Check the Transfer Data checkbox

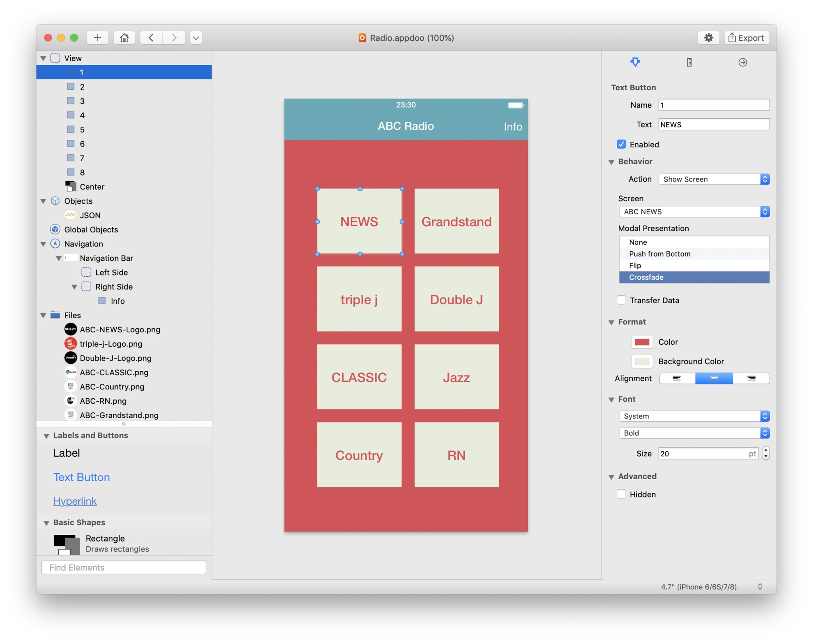621,300
